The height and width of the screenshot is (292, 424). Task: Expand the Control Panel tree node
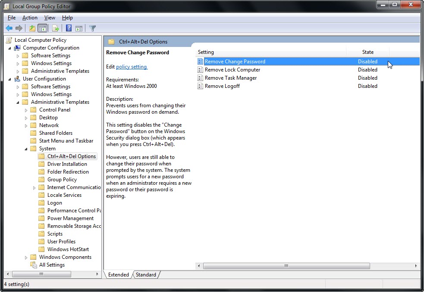[x=26, y=110]
